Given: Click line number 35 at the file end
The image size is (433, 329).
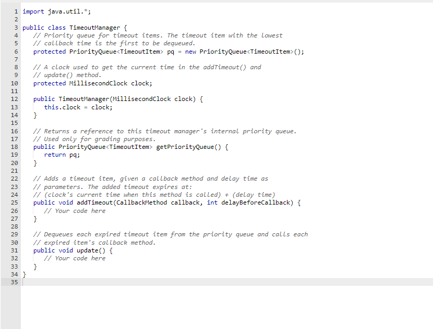Looking at the screenshot, I should [x=14, y=282].
